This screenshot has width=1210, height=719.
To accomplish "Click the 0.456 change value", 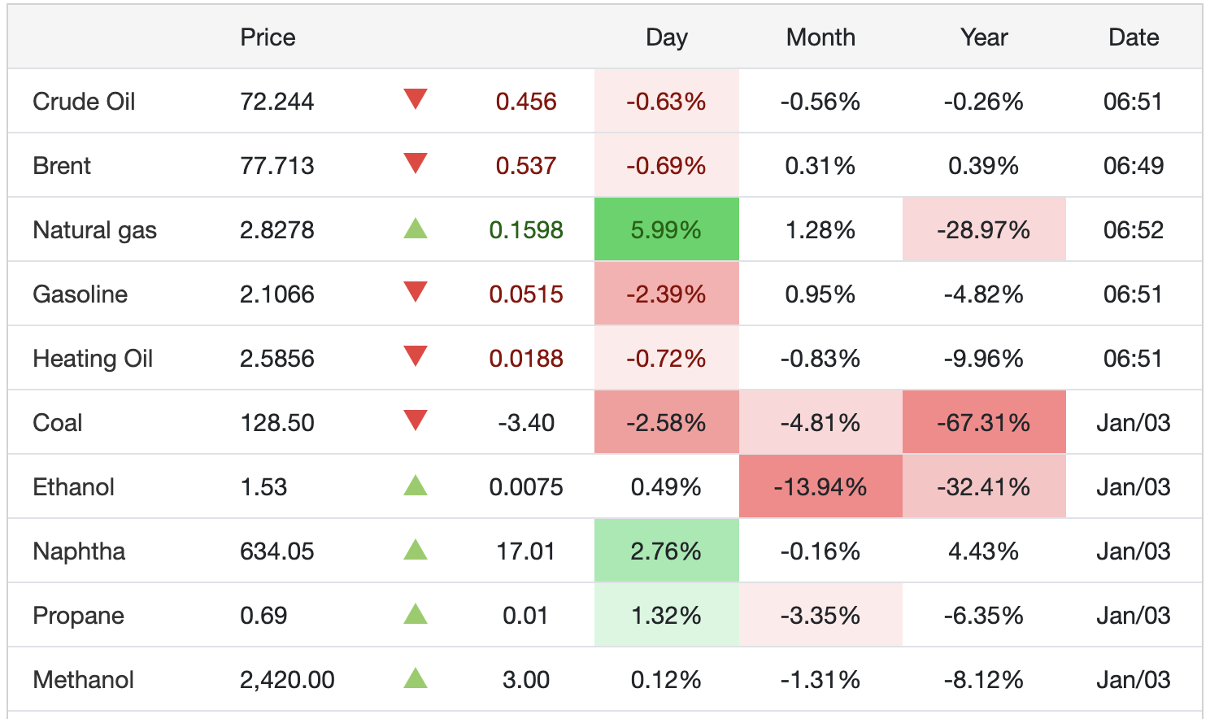I will tap(526, 102).
